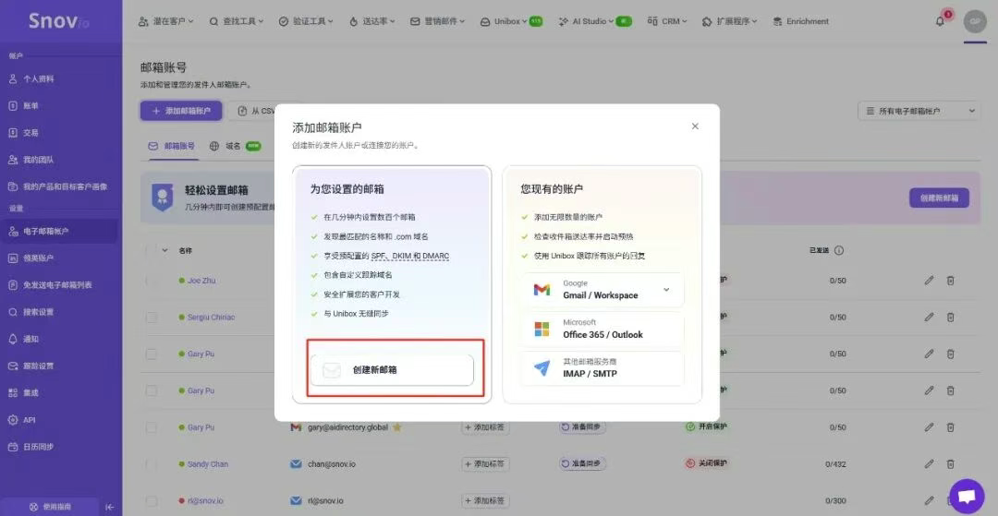Collapse the sidebar with arrow icon
This screenshot has height=516, width=998.
pos(109,507)
